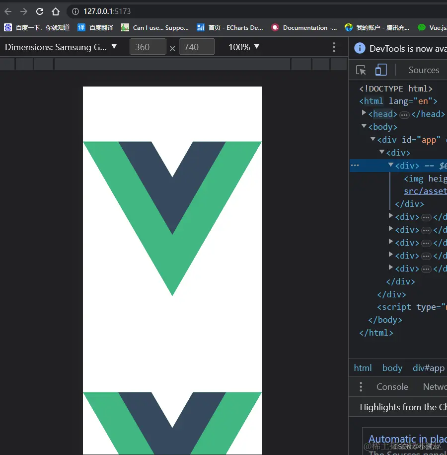Screen dimensions: 447x455
Task: Expand the first collapsed div after the img
Action: point(391,216)
